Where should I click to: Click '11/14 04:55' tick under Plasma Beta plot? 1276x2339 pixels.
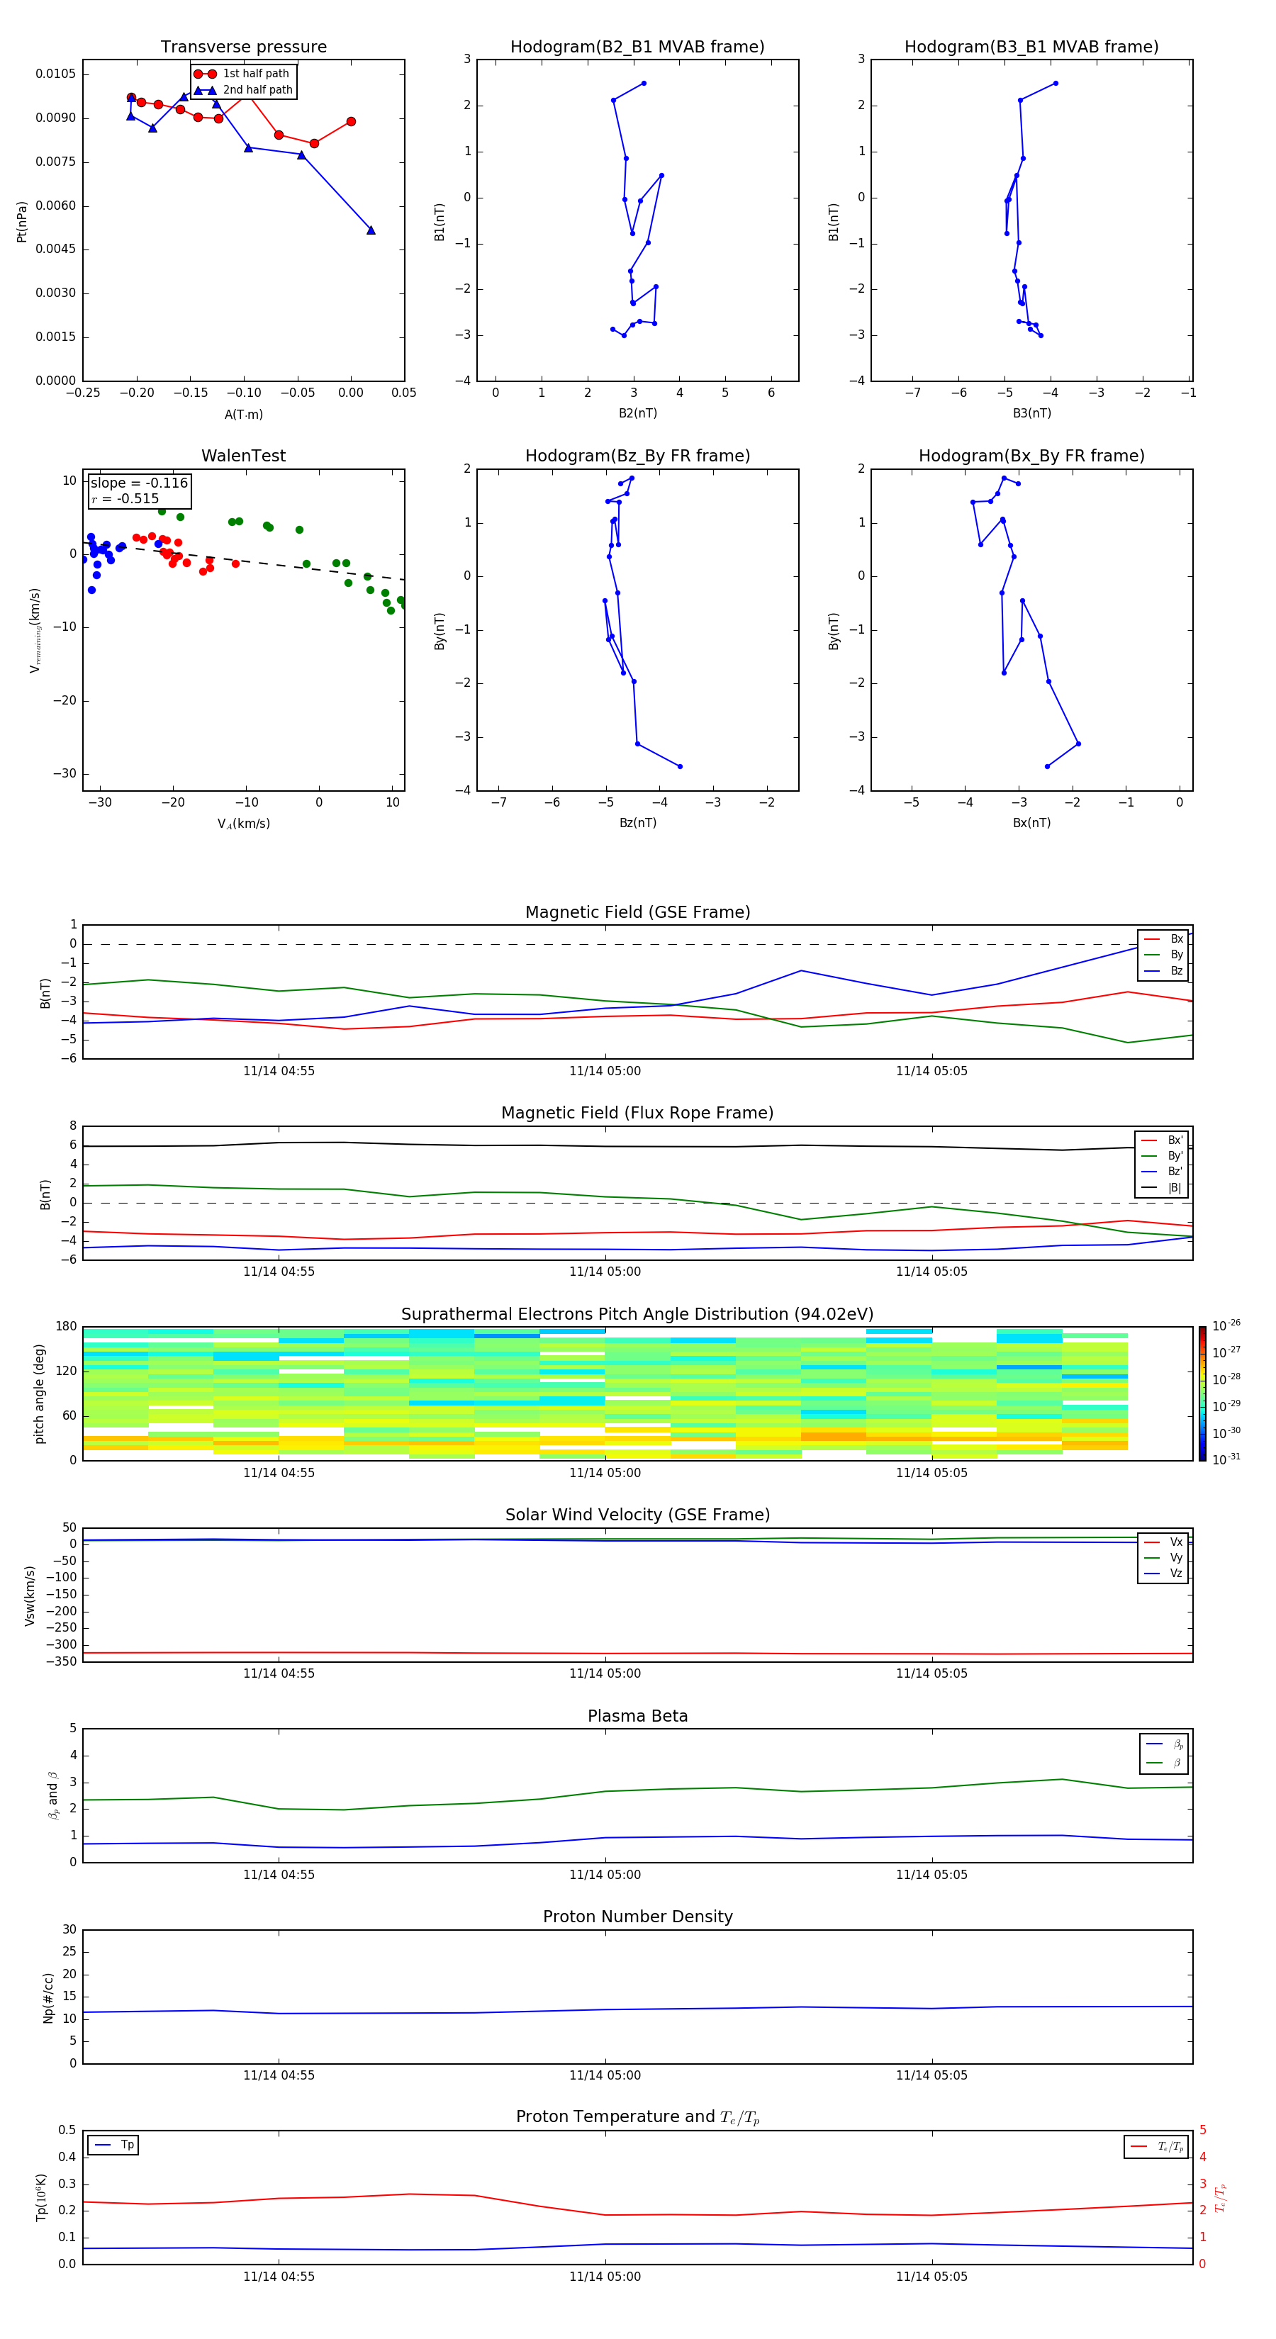pyautogui.click(x=279, y=1875)
